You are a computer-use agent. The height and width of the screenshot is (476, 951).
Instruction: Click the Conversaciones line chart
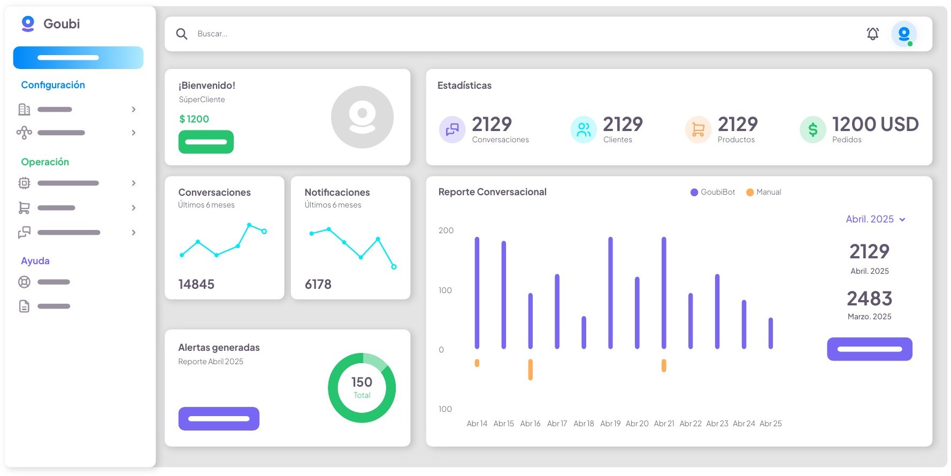point(223,241)
